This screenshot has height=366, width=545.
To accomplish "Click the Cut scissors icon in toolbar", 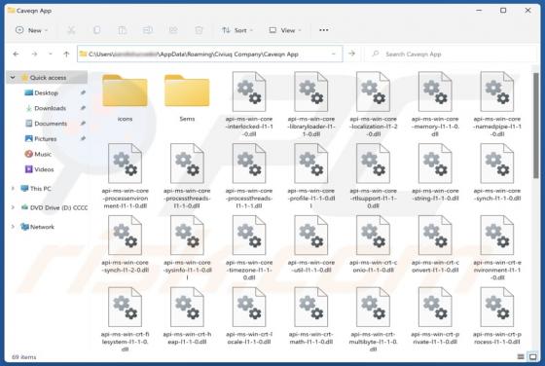I will pos(71,30).
